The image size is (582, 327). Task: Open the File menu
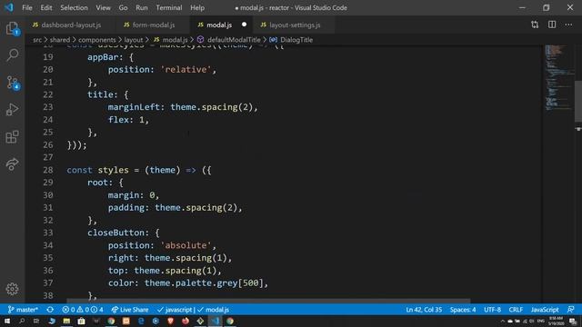[27, 8]
